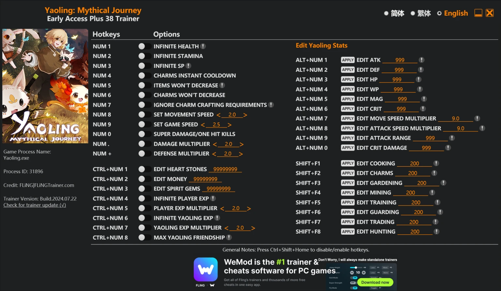Click info icon for Ignore Charm Crafting Requirements

(271, 105)
